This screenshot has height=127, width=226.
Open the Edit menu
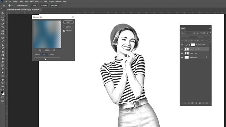click(10, 1)
